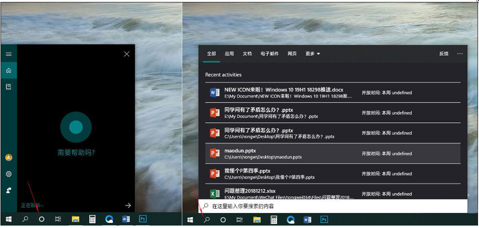Click the 反馈 feedback link
Image resolution: width=479 pixels, height=228 pixels.
[444, 53]
